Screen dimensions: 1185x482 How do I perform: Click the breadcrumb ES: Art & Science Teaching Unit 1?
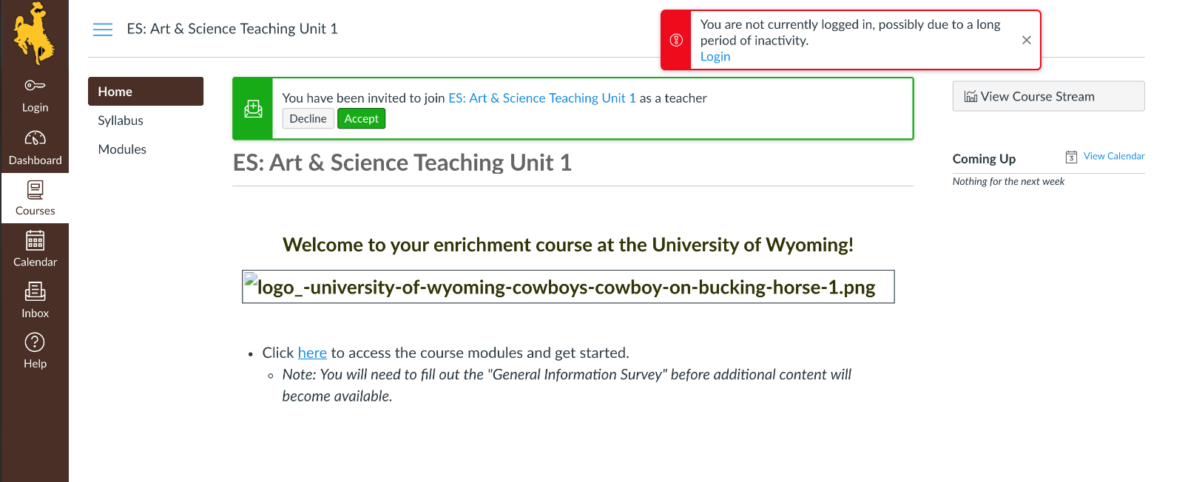(x=232, y=29)
